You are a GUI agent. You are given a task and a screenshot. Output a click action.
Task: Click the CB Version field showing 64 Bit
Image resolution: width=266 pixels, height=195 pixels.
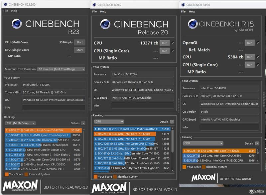229,112
